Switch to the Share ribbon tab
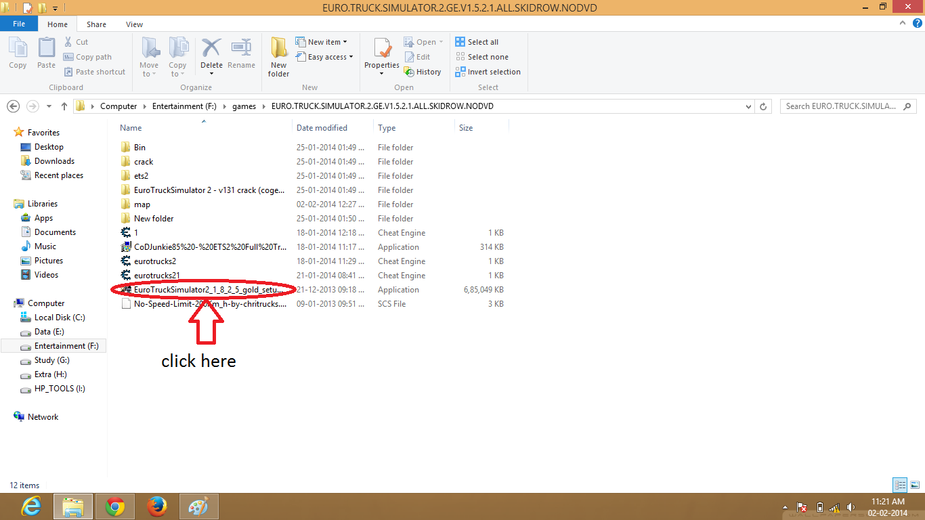This screenshot has height=520, width=925. [96, 24]
